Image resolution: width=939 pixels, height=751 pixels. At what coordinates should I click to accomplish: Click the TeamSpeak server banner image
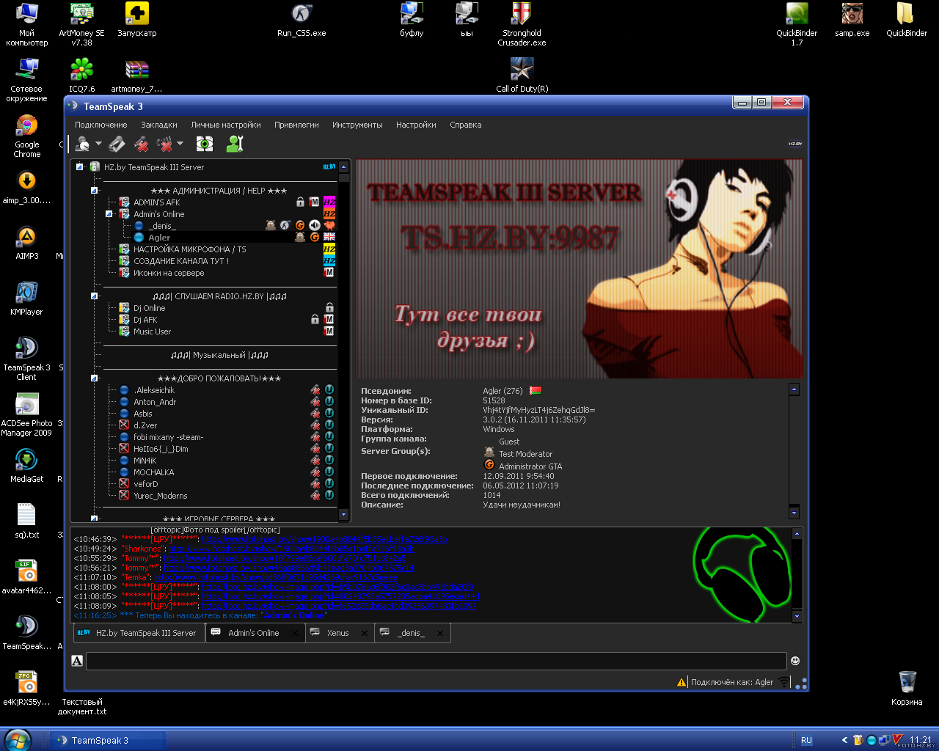point(579,268)
